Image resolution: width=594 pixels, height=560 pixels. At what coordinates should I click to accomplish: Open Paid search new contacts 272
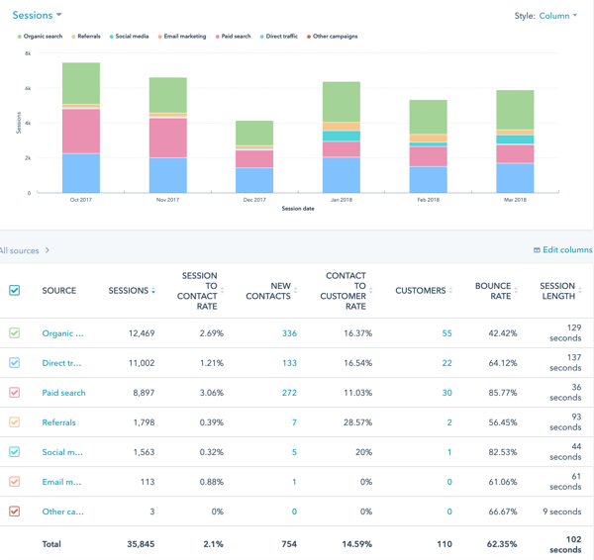[x=289, y=393]
